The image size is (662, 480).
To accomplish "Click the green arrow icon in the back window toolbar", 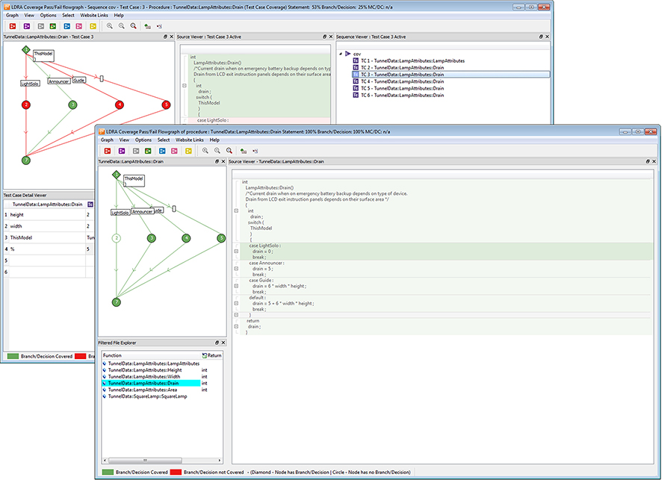I will click(147, 26).
